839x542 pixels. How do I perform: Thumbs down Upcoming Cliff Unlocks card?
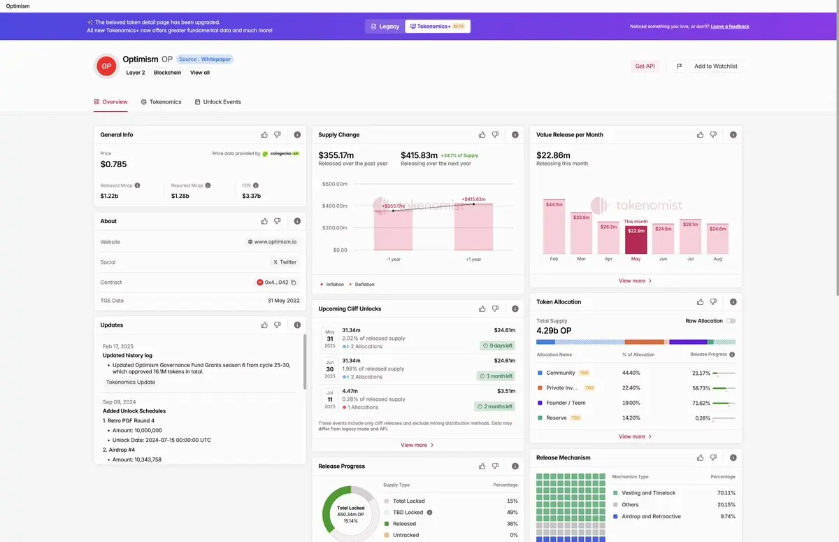pos(496,308)
